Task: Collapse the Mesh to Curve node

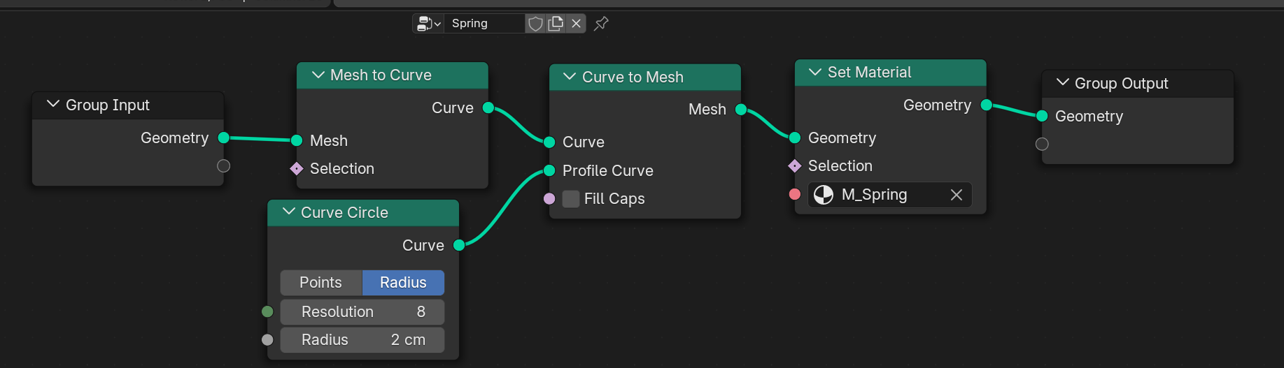Action: click(318, 75)
